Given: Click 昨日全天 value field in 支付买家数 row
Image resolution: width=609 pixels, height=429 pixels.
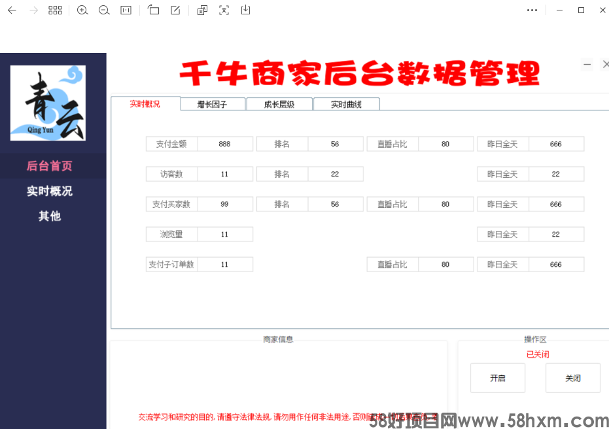Looking at the screenshot, I should click(x=556, y=204).
